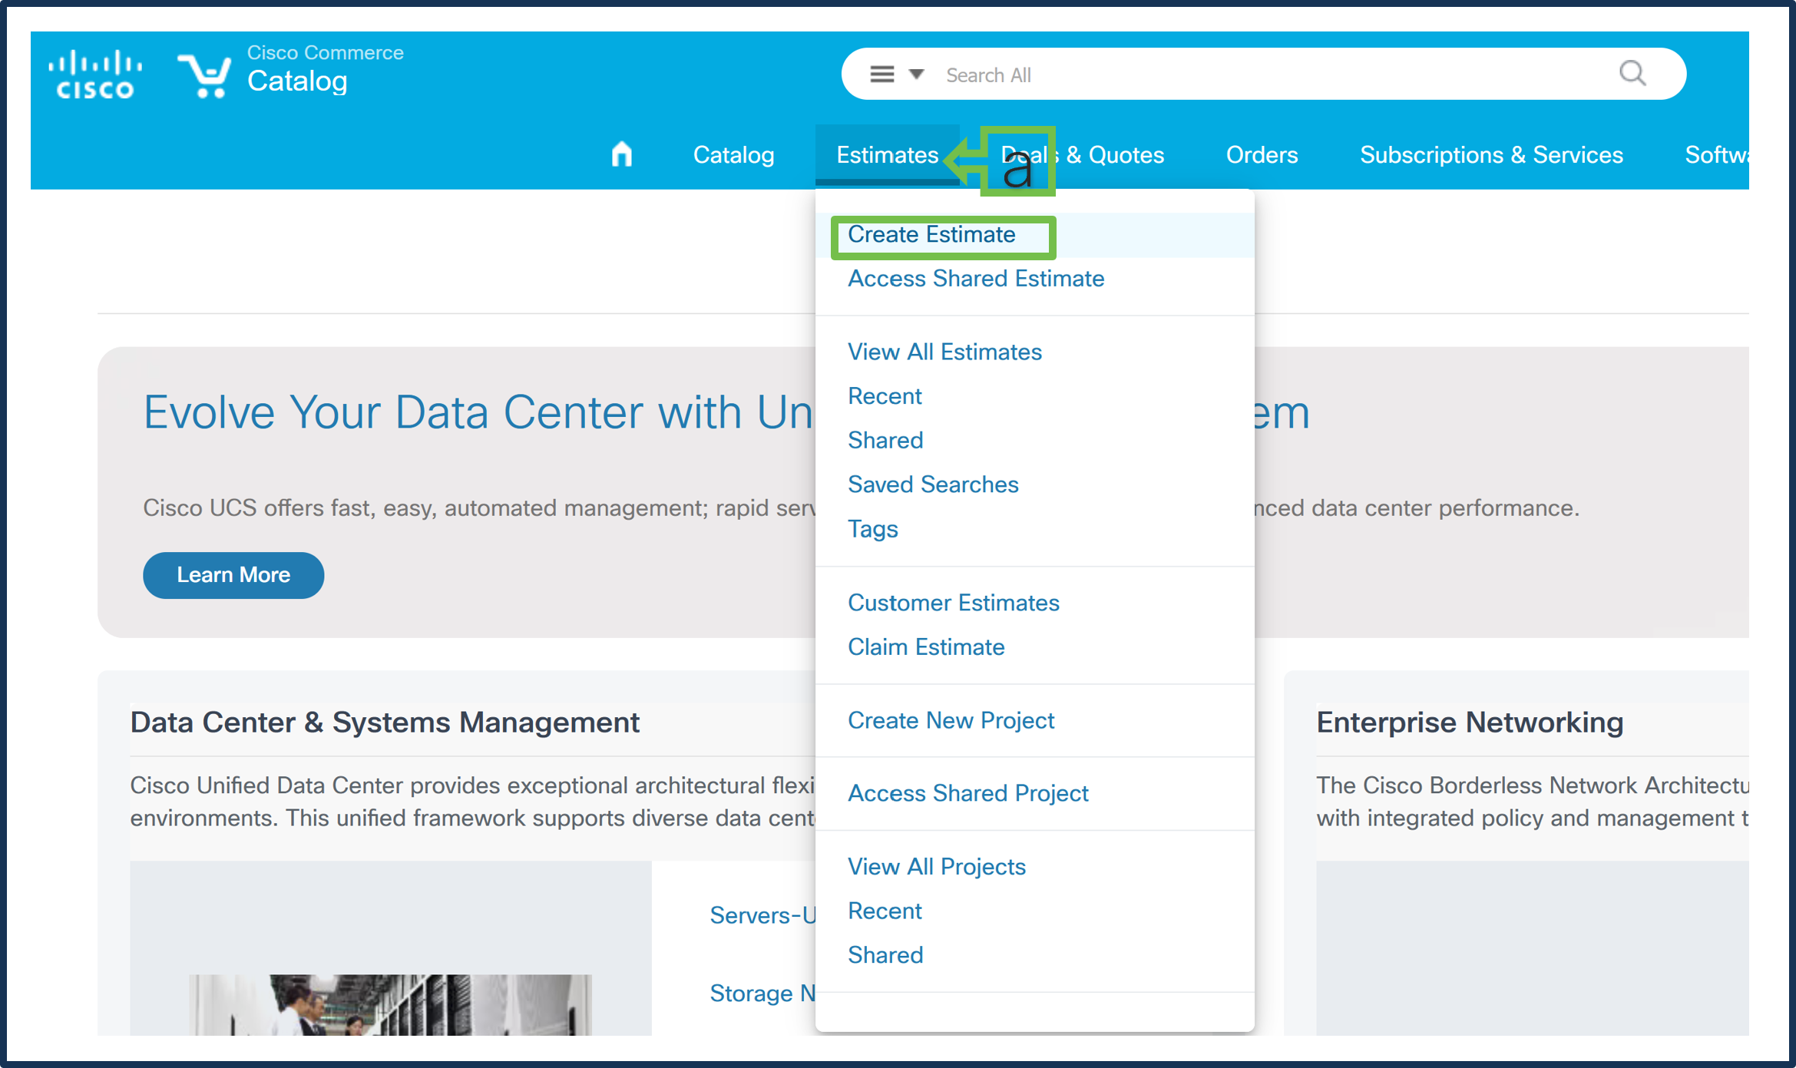
Task: Click the magnifying glass search icon
Action: 1632,74
